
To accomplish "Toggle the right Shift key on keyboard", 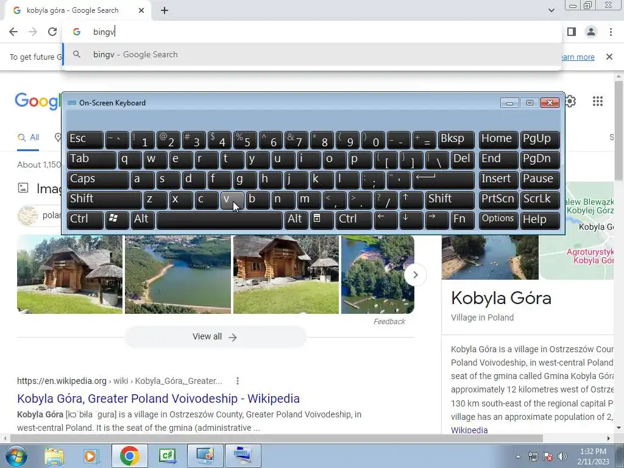I will tap(450, 200).
